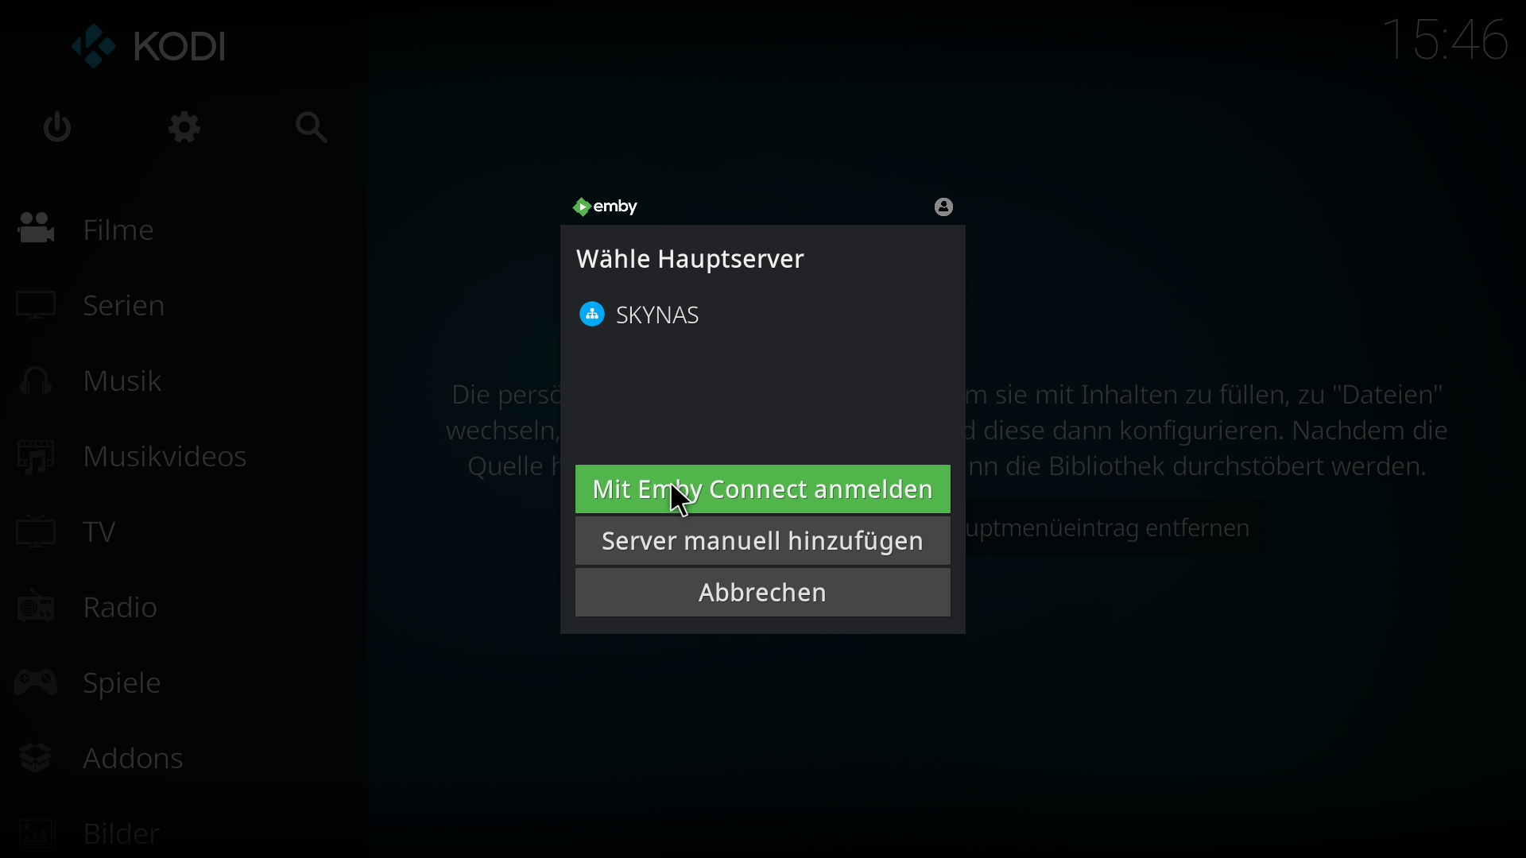Image resolution: width=1526 pixels, height=858 pixels.
Task: Click the Addons box icon
Action: [x=36, y=757]
